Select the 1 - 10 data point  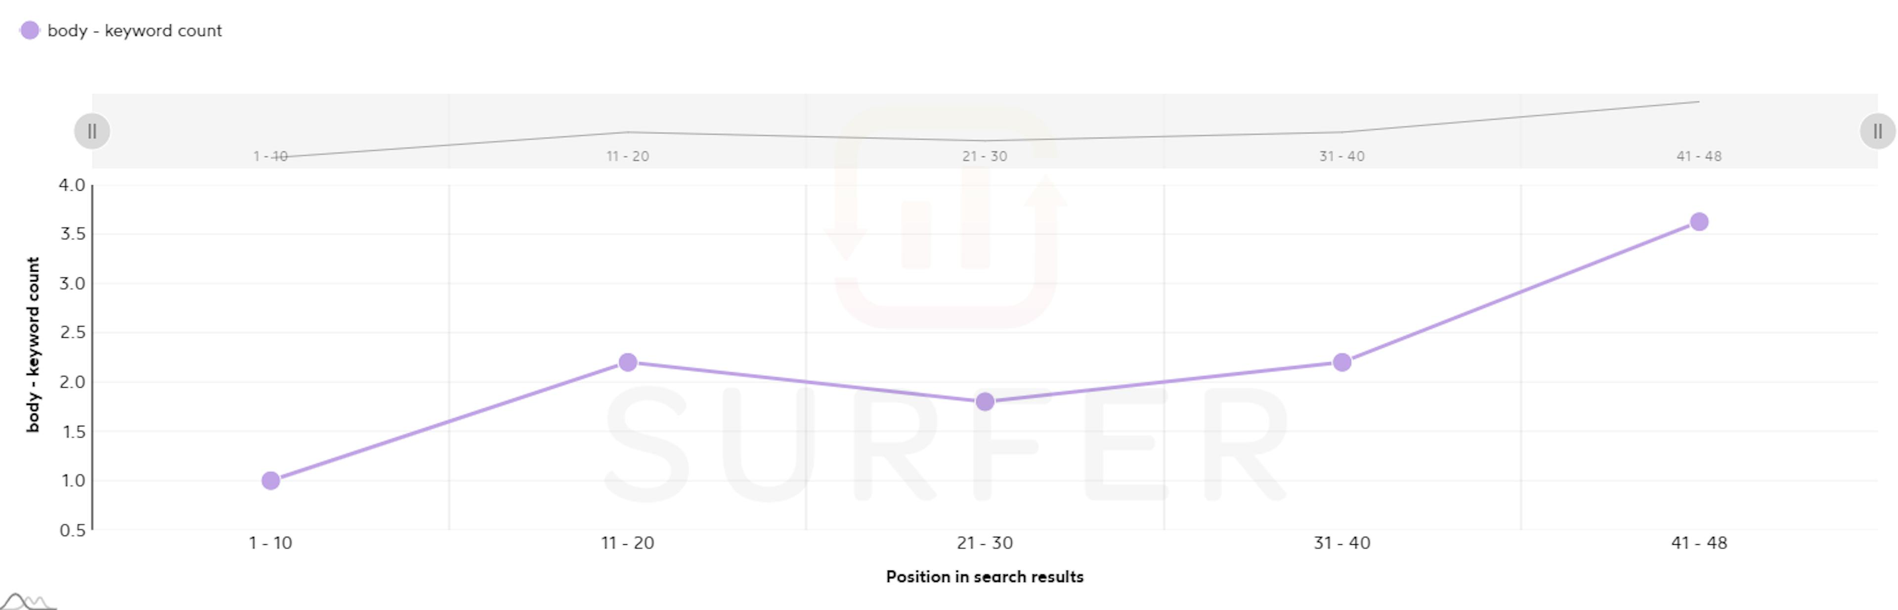point(270,480)
